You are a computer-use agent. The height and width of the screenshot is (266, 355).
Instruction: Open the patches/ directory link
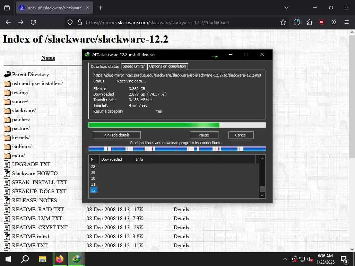(x=21, y=119)
